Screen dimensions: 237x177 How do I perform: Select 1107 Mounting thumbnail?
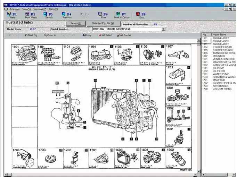click(x=178, y=55)
